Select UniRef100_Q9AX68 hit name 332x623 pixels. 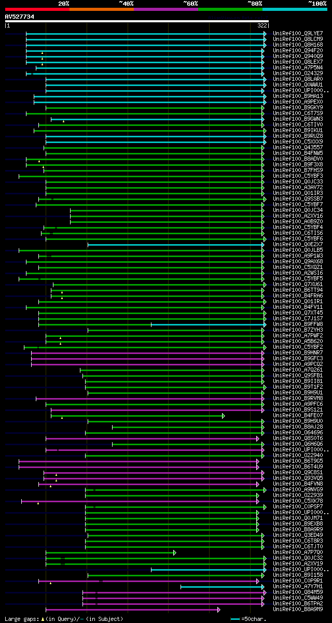pyautogui.click(x=298, y=261)
